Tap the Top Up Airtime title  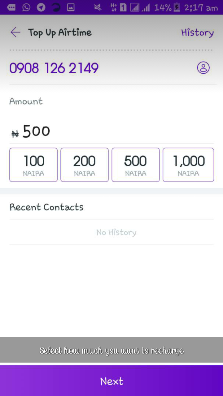[60, 32]
